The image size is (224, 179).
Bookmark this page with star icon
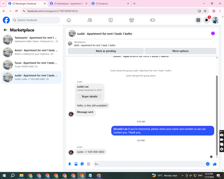(x=205, y=11)
